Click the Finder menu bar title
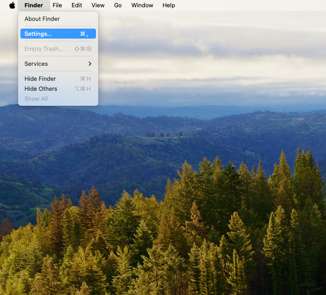 pos(34,5)
